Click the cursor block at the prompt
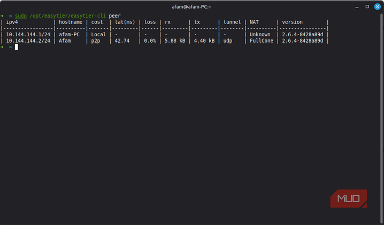The height and width of the screenshot is (225, 384). point(17,47)
